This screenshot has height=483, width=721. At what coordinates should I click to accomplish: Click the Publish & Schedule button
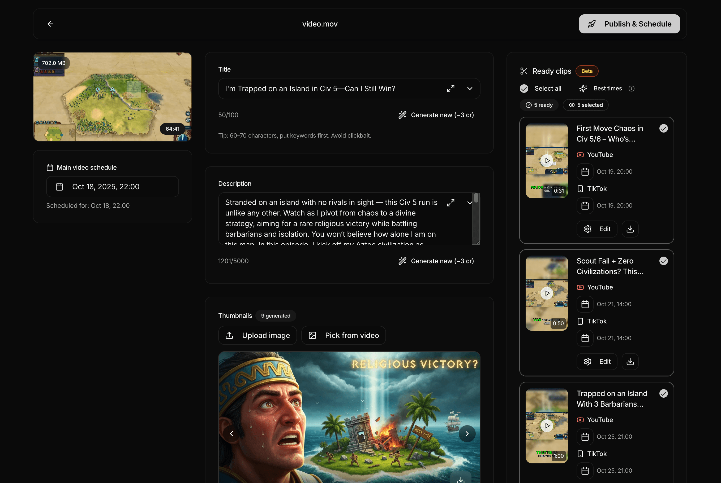(x=629, y=24)
